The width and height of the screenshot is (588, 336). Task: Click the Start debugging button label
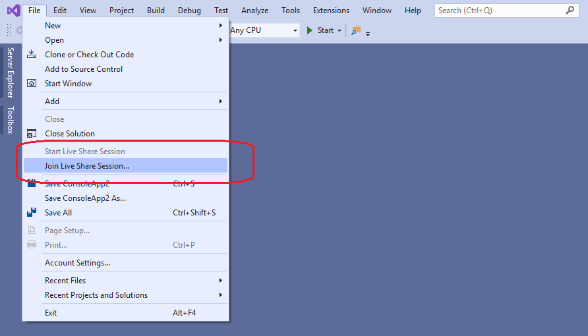[x=326, y=30]
